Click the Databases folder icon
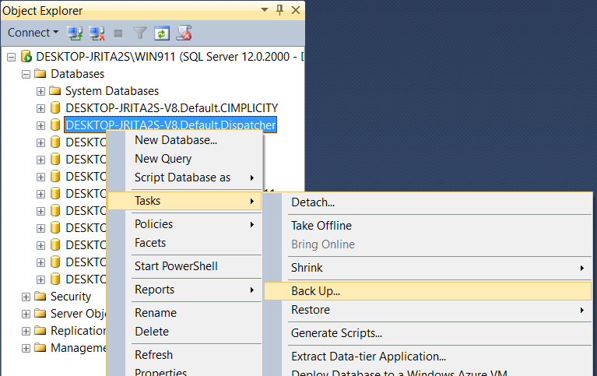The height and width of the screenshot is (376, 597). point(40,73)
